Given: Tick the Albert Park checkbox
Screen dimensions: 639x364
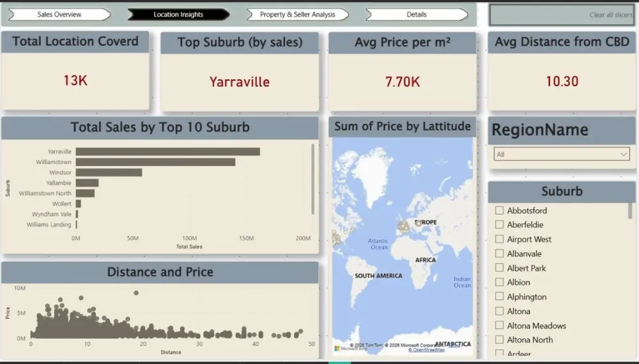Looking at the screenshot, I should [x=499, y=268].
